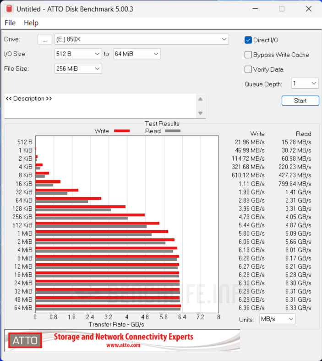Click the 48 MiB row label
This screenshot has width=322, height=361.
coord(23,299)
